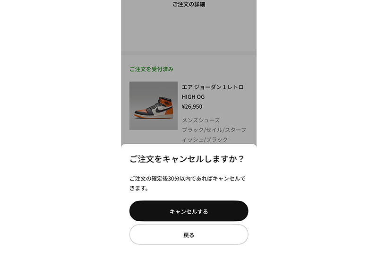This screenshot has width=378, height=260.
Task: Click the きます。 ending line of dialog message
Action: pyautogui.click(x=139, y=188)
